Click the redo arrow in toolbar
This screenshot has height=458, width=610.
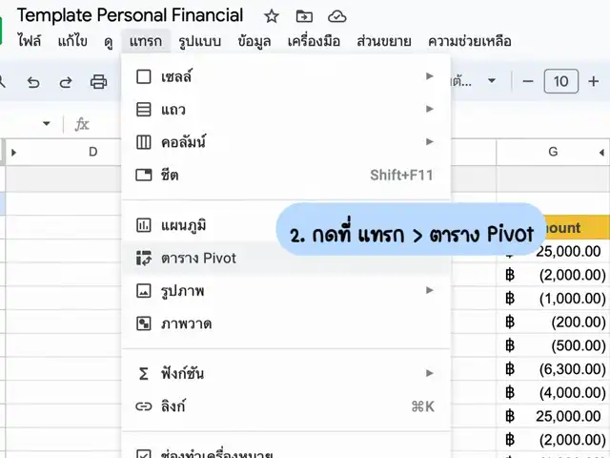pos(66,81)
